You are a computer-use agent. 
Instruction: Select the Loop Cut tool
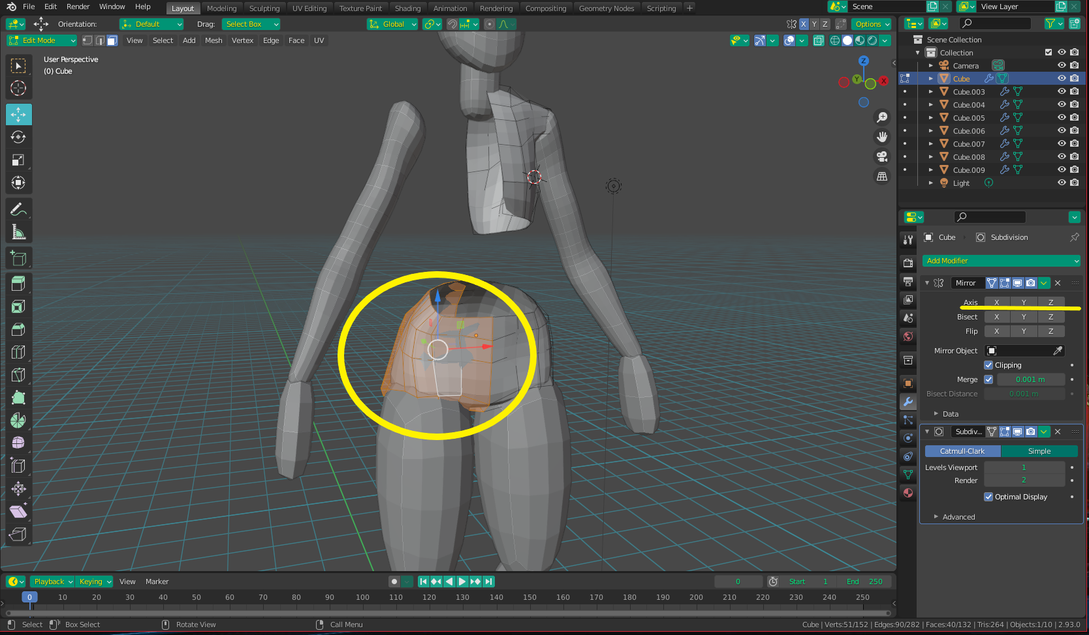[x=18, y=352]
